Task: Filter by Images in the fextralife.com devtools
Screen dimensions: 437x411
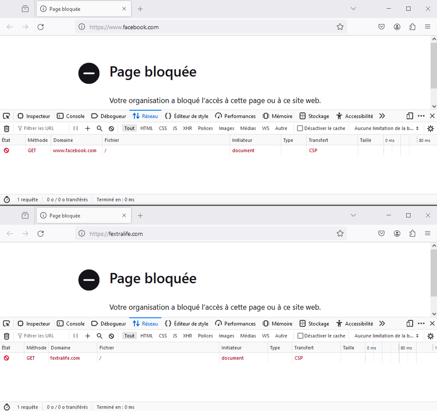Action: point(226,336)
